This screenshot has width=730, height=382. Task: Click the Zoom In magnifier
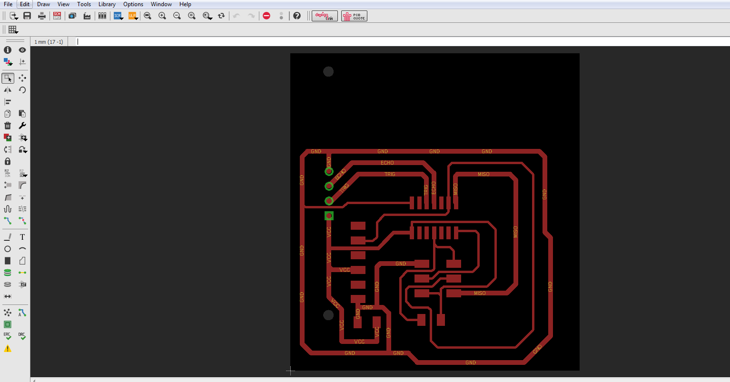pos(162,16)
